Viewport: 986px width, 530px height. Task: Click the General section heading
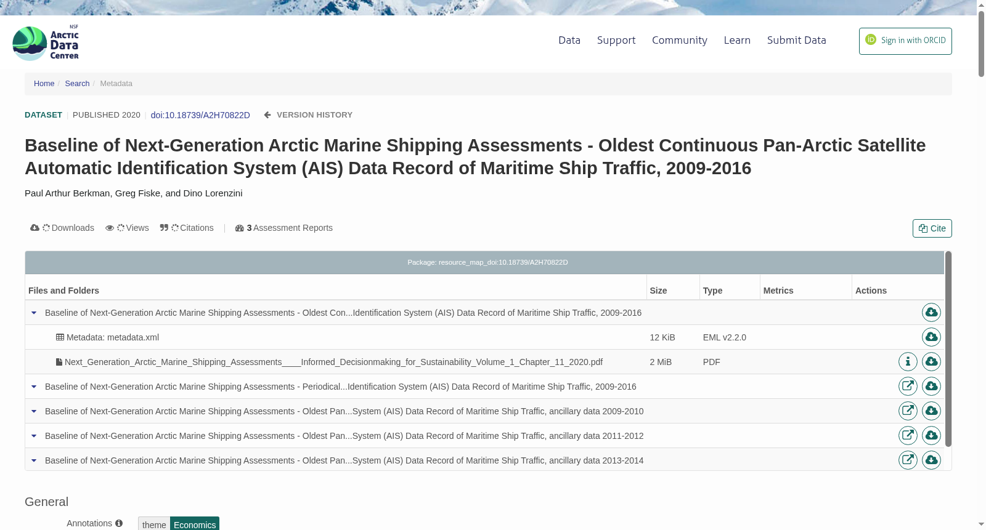[46, 502]
